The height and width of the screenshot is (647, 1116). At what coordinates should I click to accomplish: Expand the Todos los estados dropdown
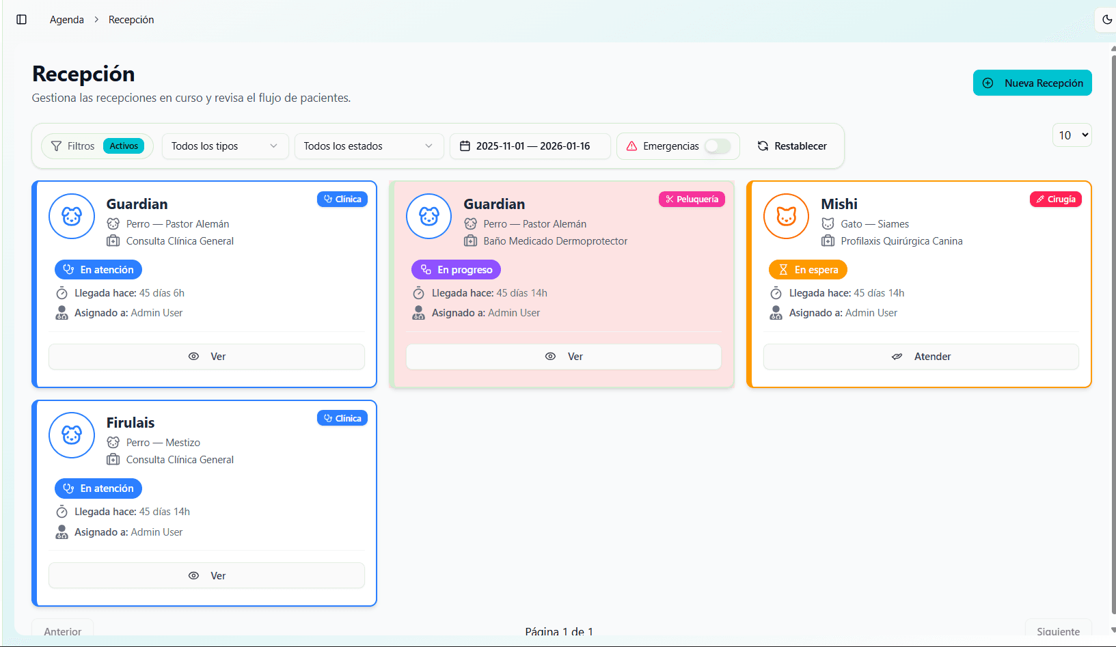(x=368, y=146)
